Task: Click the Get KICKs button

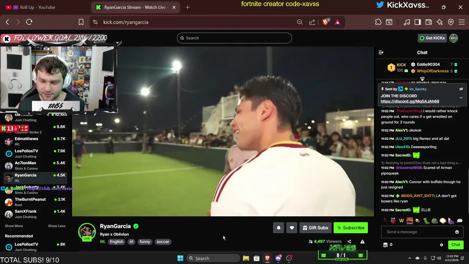Action: click(432, 38)
